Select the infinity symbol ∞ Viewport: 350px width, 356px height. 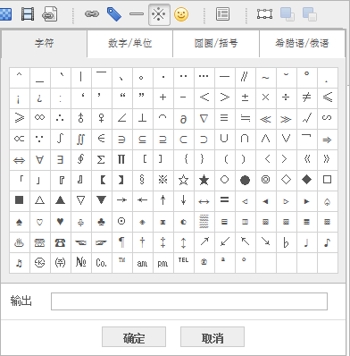39,118
